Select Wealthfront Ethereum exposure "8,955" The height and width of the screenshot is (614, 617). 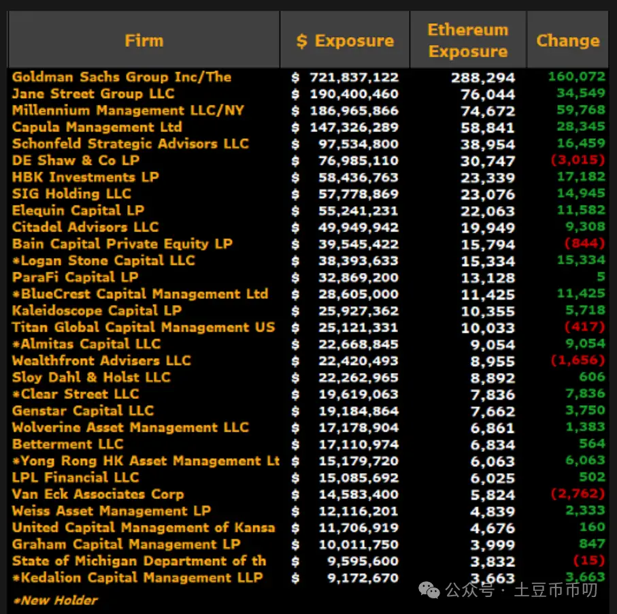493,361
